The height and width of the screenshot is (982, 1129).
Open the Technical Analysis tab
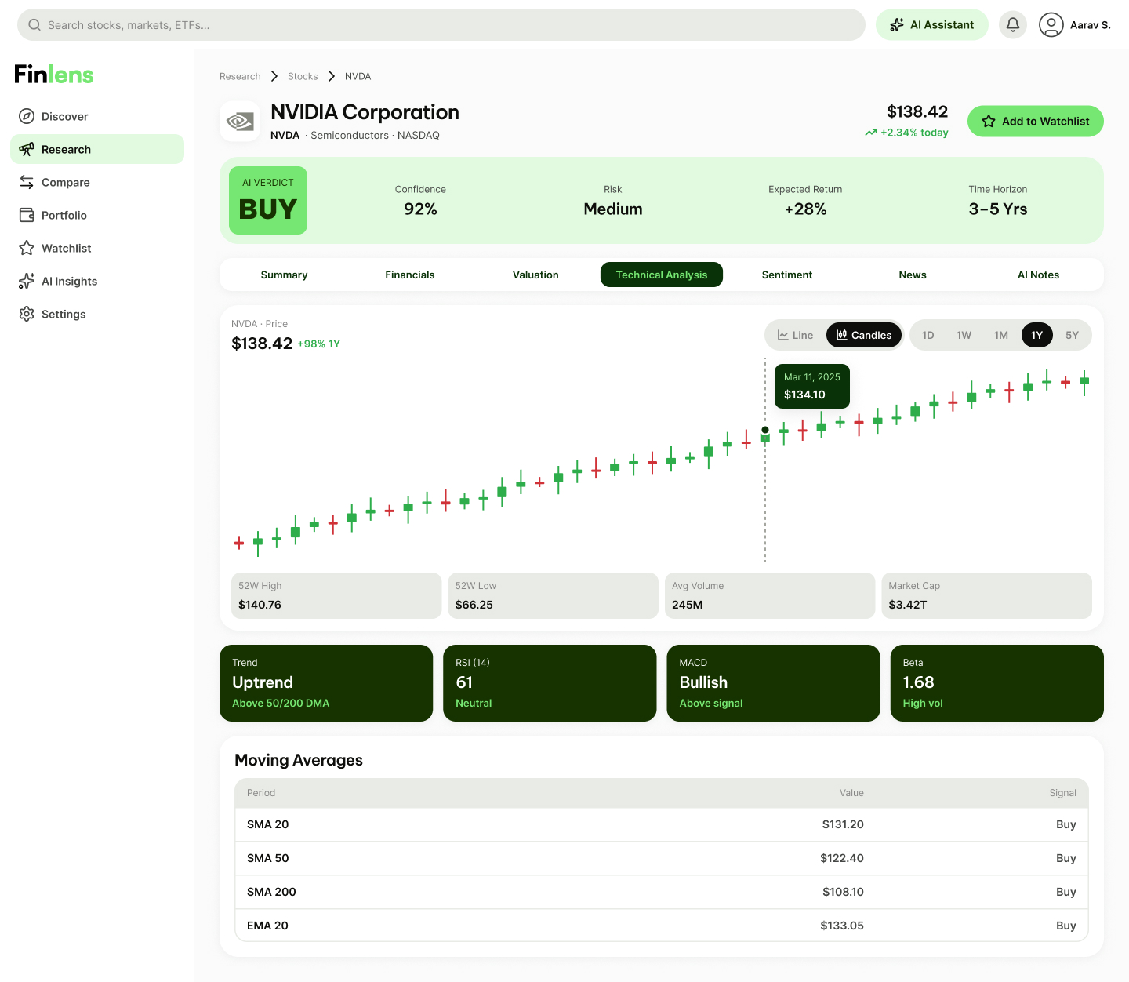point(662,275)
